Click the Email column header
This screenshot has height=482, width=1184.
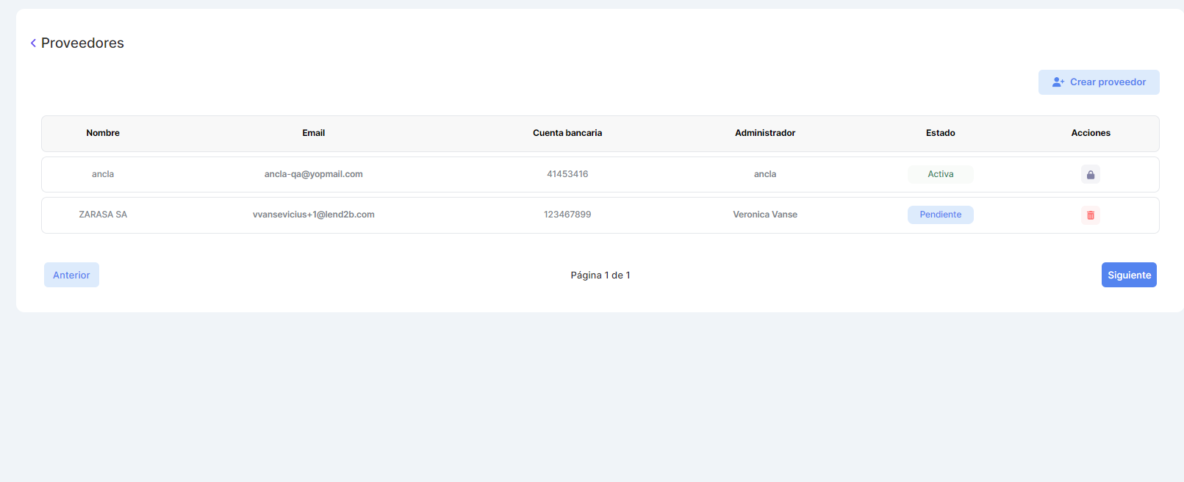point(313,133)
